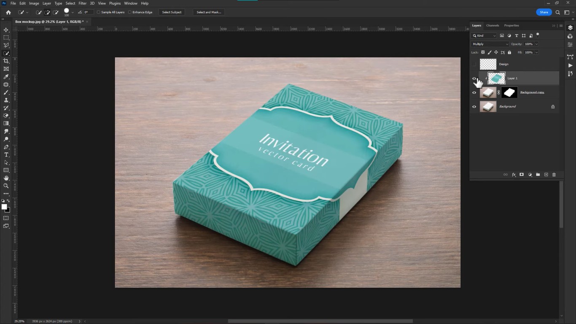Create a new layer with the new layer icon
This screenshot has height=324, width=576.
pos(546,174)
